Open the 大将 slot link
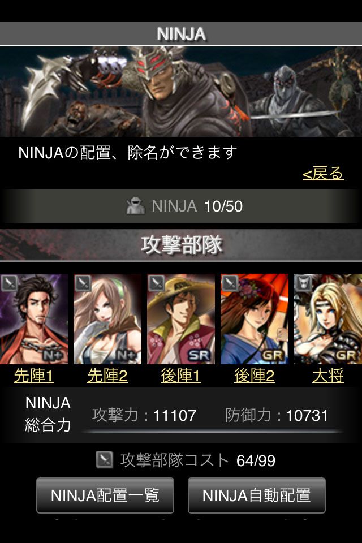Viewport: 362px width, 543px height. tap(327, 376)
